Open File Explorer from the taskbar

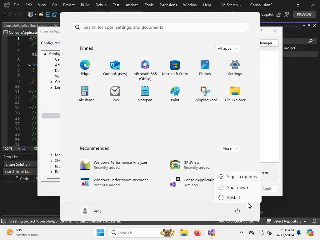click(x=184, y=232)
